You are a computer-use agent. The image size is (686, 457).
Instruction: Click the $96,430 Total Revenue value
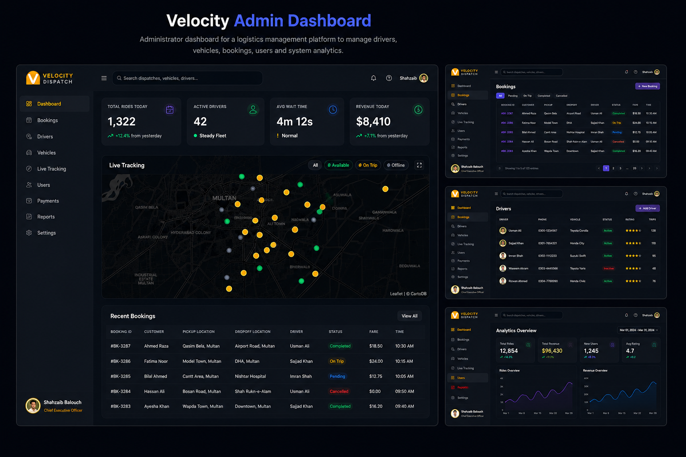click(552, 351)
